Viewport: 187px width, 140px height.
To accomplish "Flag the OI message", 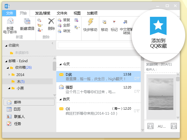I will click(x=138, y=111).
